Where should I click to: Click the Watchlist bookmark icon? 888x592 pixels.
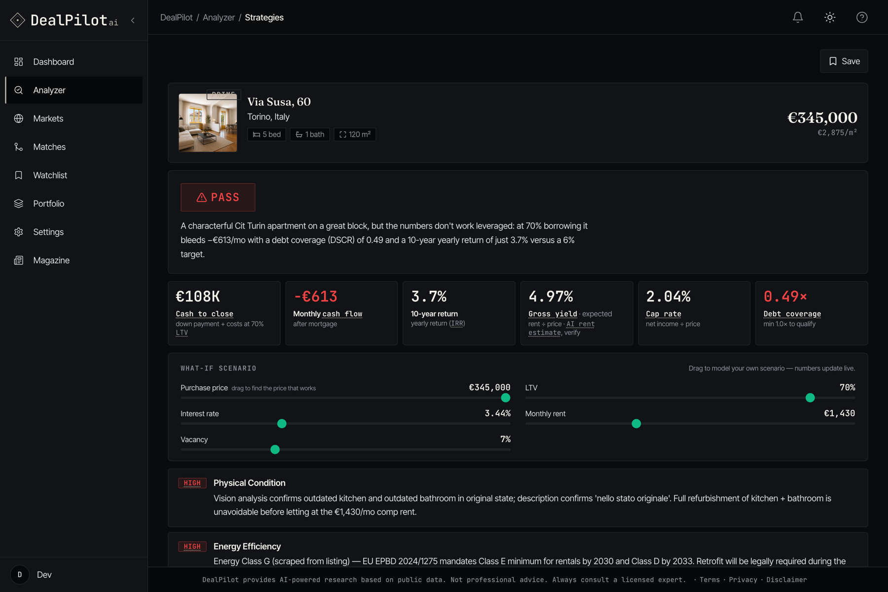coord(19,175)
